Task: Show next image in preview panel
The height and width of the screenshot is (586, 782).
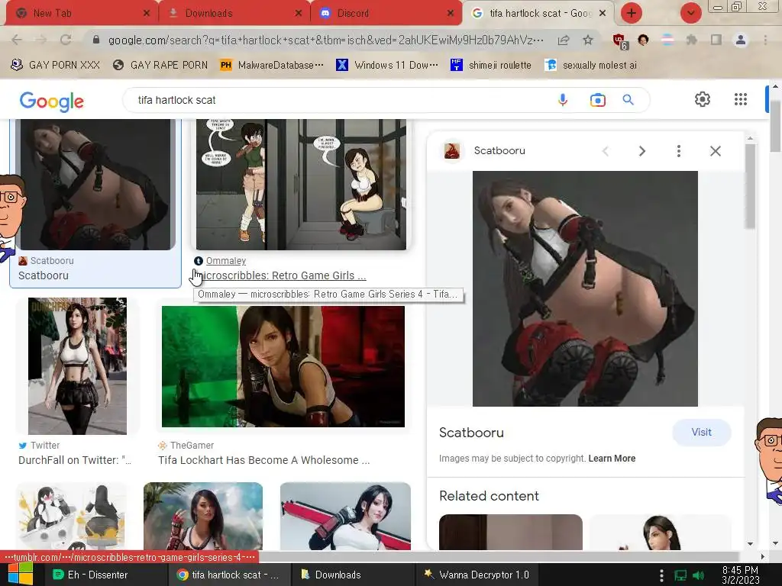Action: (641, 151)
